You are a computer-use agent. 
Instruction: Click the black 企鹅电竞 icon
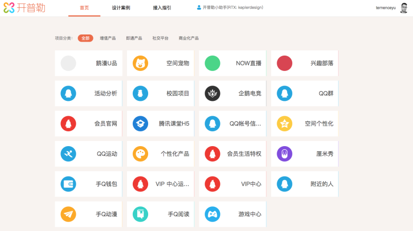pos(212,94)
